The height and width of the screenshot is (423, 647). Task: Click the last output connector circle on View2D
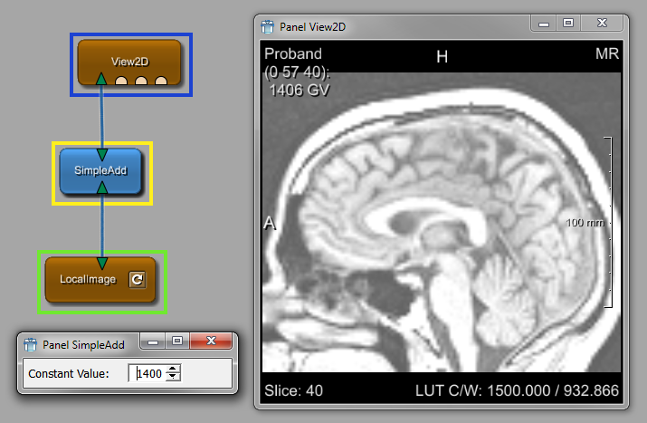point(161,82)
